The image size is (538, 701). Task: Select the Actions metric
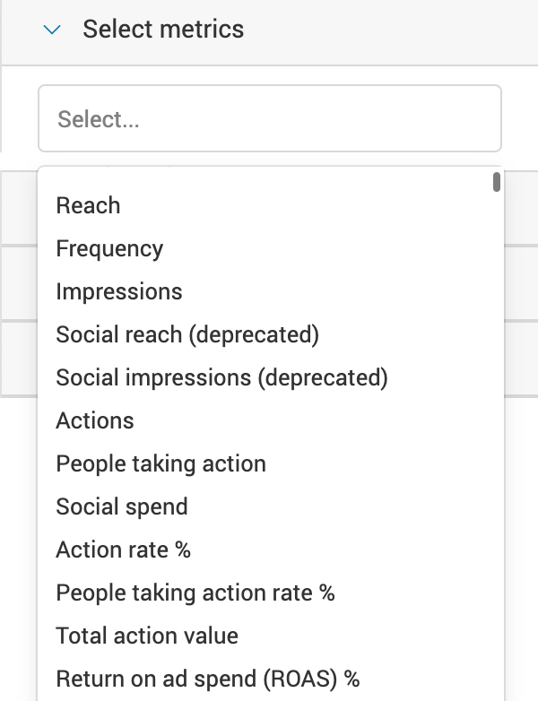[95, 420]
